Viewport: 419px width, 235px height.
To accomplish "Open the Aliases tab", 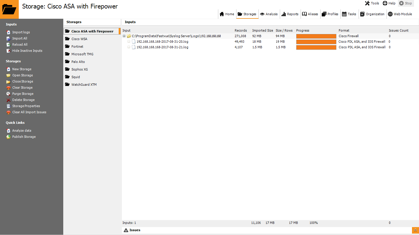I will (310, 14).
